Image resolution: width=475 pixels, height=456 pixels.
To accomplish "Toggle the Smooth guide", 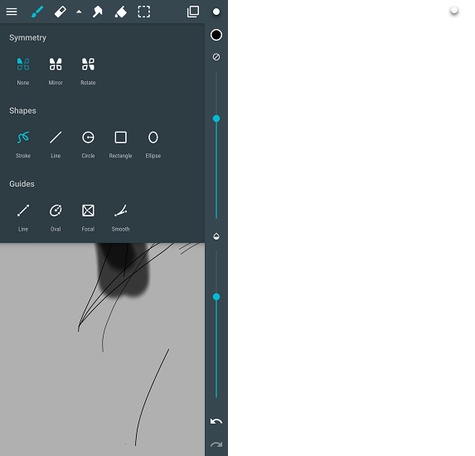I will pos(120,218).
